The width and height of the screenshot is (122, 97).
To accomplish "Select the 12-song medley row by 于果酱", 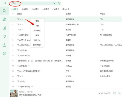I will coord(66,61).
